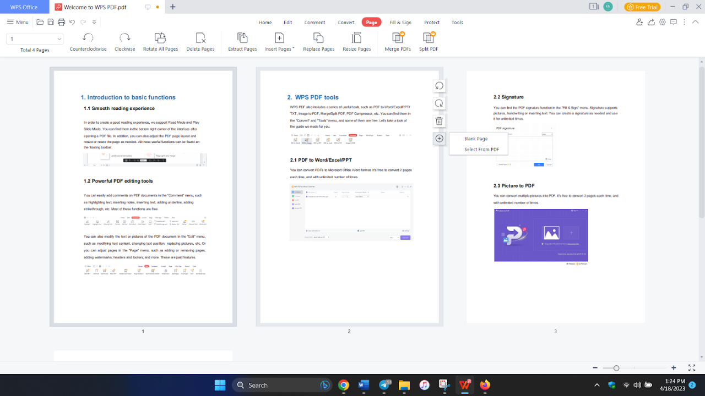Open the Resize Pages tool

[x=356, y=41]
